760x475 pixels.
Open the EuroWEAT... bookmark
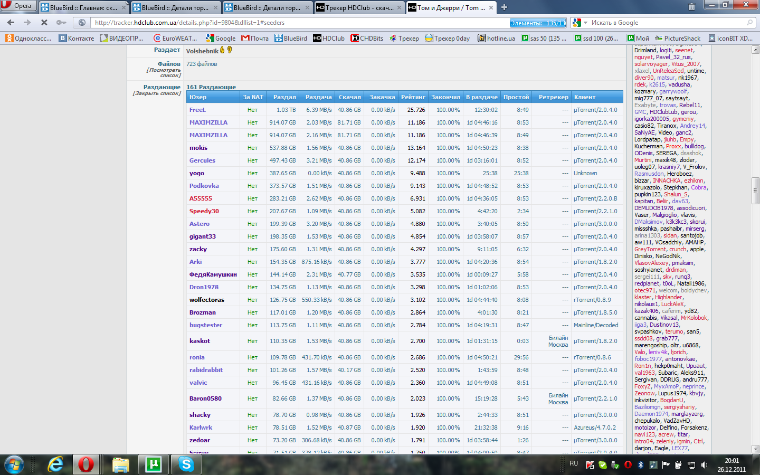[x=175, y=38]
